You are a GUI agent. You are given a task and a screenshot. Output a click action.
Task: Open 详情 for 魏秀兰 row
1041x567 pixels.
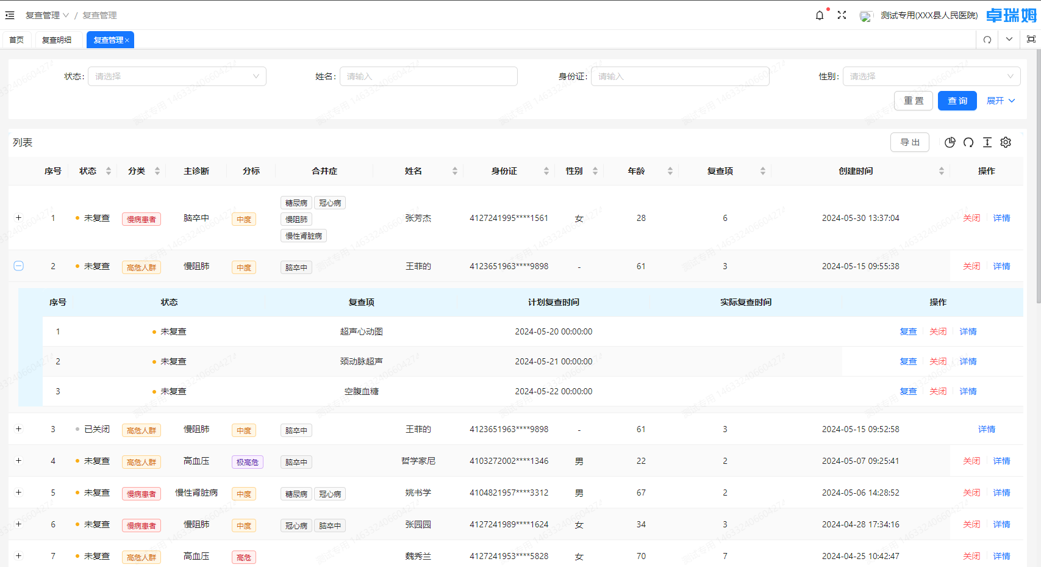(1001, 556)
